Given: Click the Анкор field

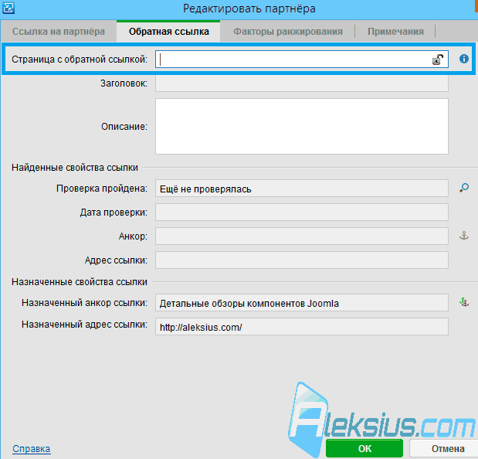Looking at the screenshot, I should (302, 236).
